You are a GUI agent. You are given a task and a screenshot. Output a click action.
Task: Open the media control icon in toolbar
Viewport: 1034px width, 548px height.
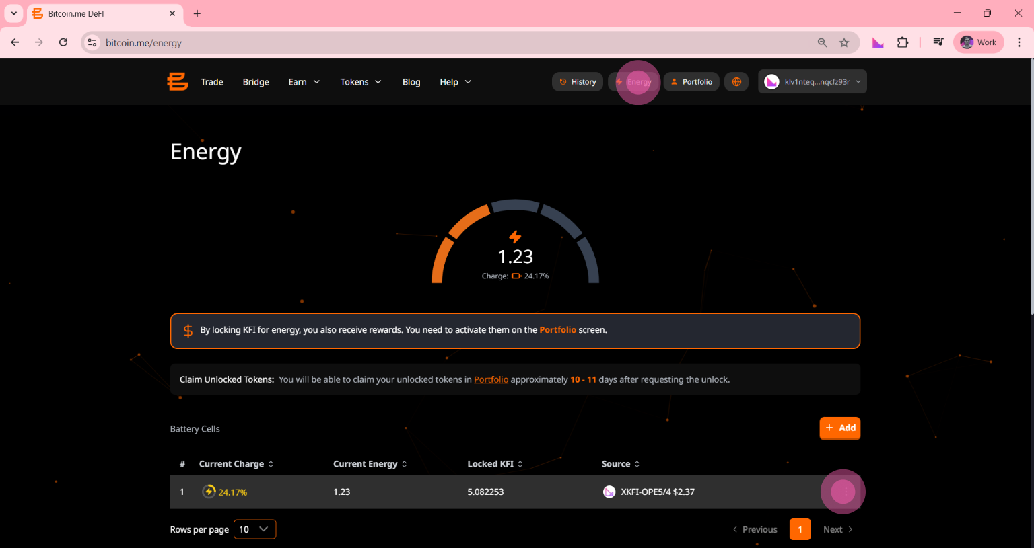[938, 42]
